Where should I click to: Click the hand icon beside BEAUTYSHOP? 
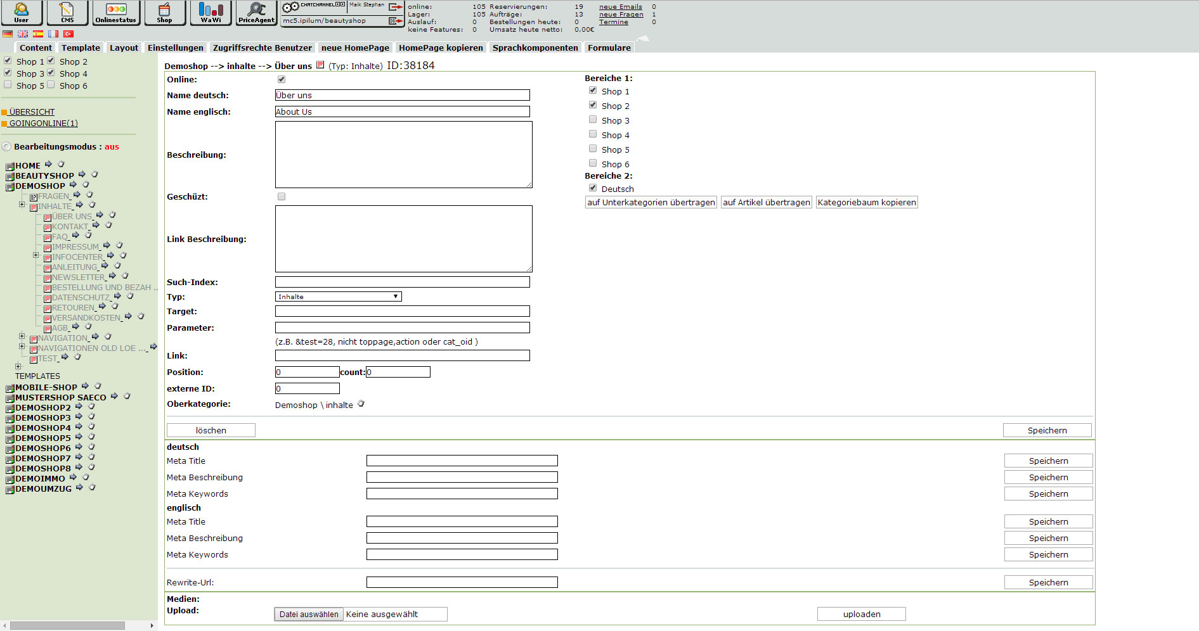click(94, 174)
